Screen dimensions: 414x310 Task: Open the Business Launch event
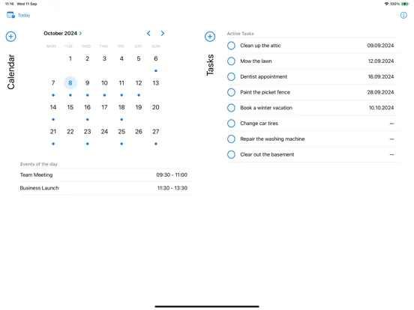point(106,188)
